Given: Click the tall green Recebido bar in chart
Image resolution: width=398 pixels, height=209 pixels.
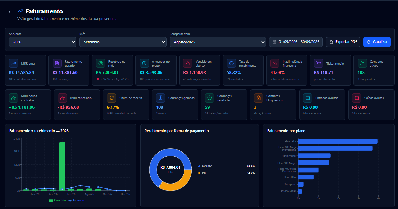Looking at the screenshot, I should point(62,166).
